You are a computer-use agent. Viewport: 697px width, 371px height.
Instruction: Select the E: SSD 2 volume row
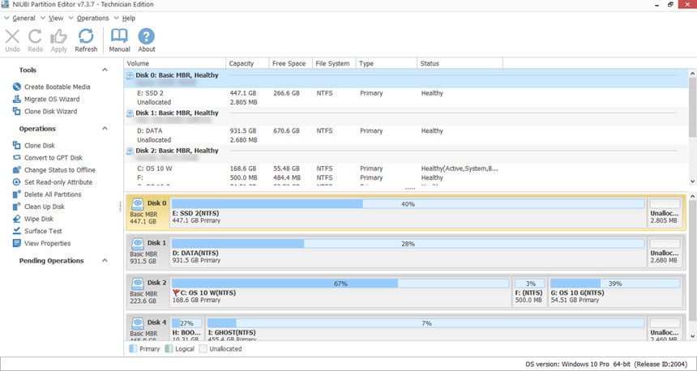(x=406, y=93)
